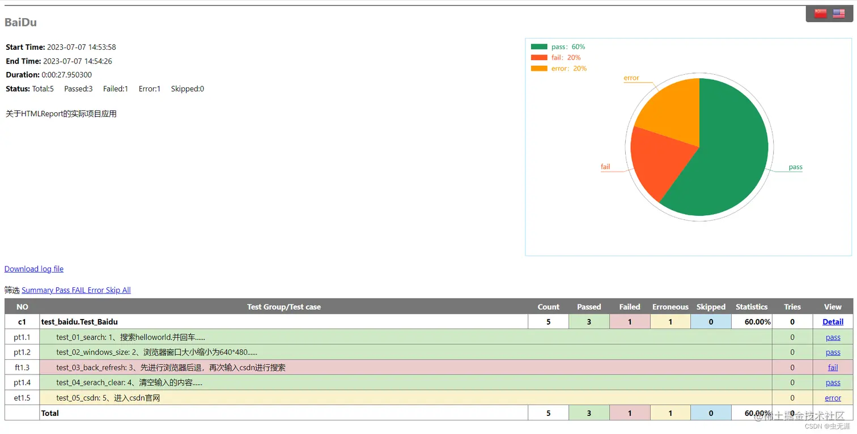Filter results by Pass

coord(62,290)
